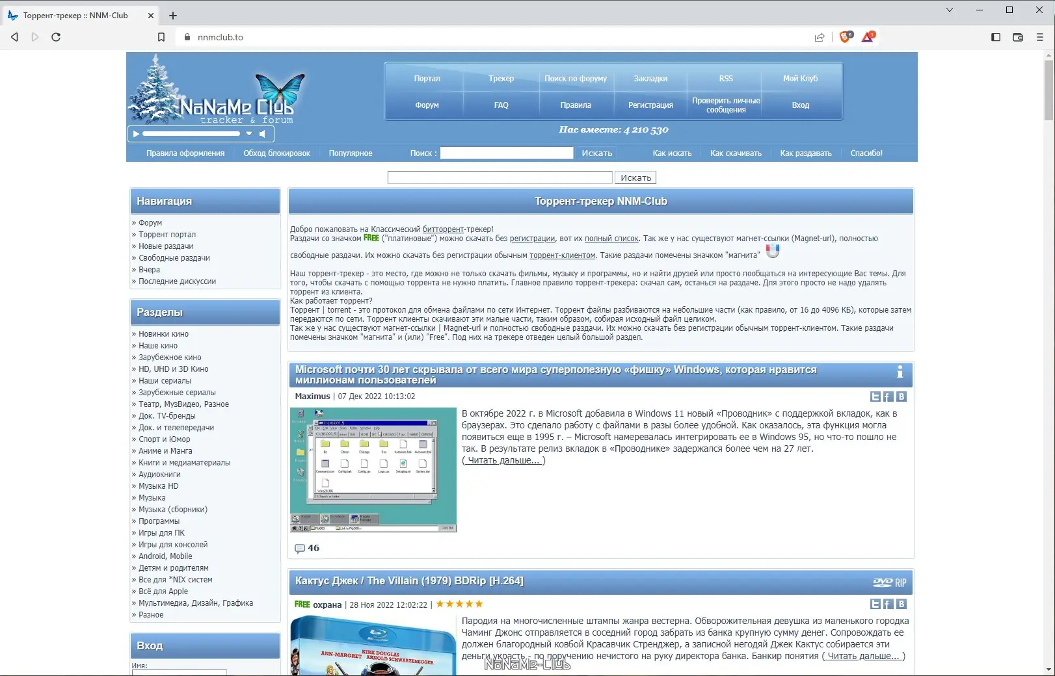The width and height of the screenshot is (1055, 676).
Task: Share Microsoft article on VKontakte
Action: [901, 396]
